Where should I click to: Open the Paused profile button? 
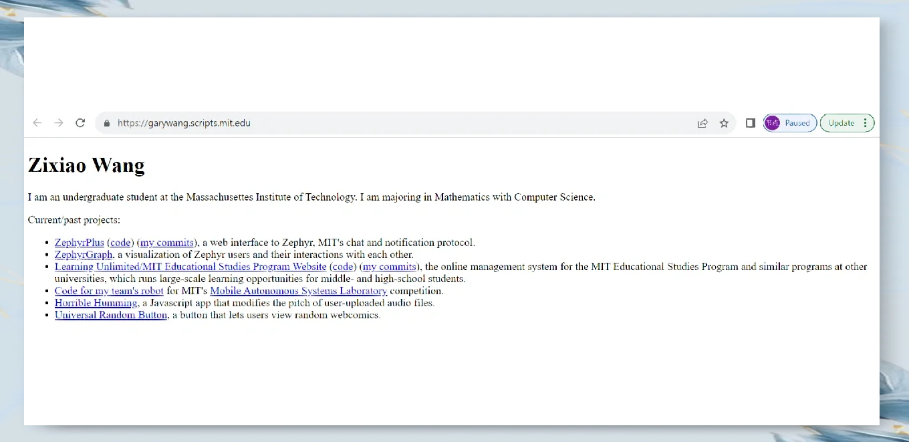[x=790, y=123]
